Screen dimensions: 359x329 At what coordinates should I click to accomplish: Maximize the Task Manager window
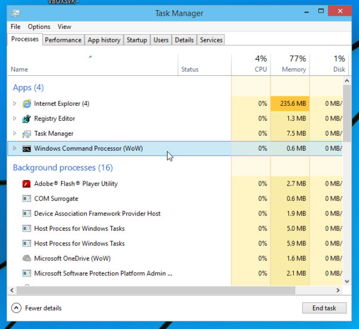[x=321, y=11]
